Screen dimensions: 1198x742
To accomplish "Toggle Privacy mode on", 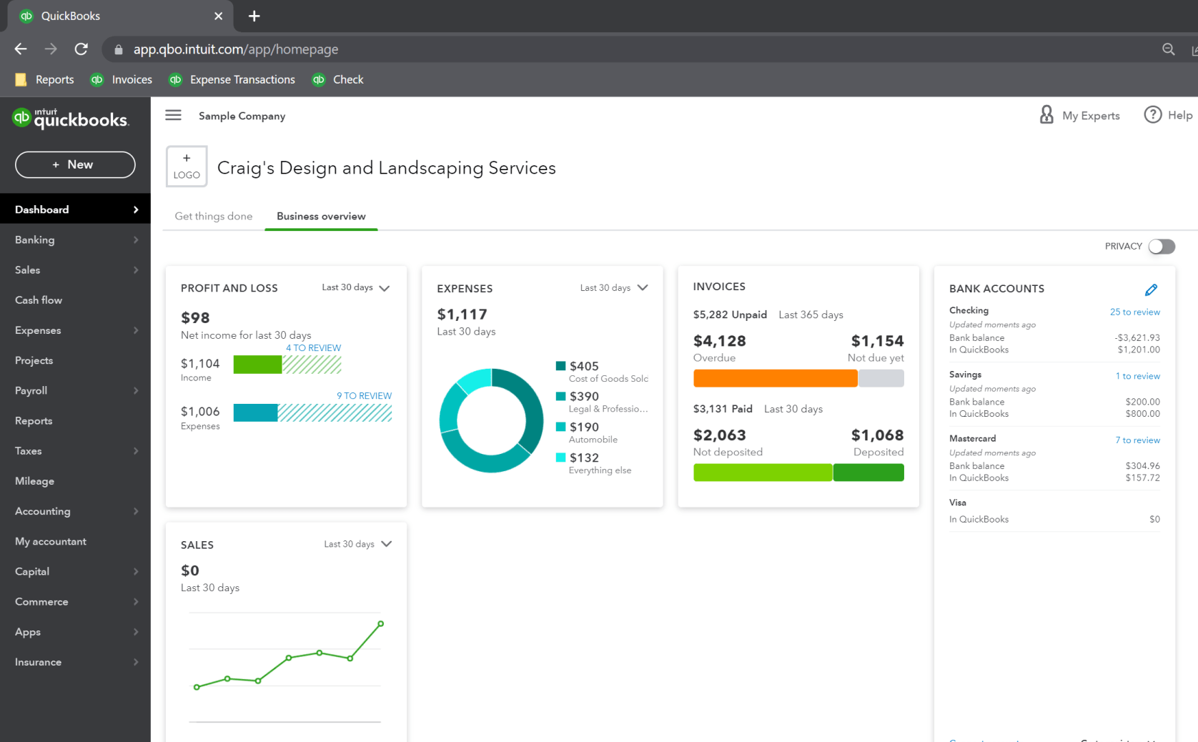I will point(1161,246).
